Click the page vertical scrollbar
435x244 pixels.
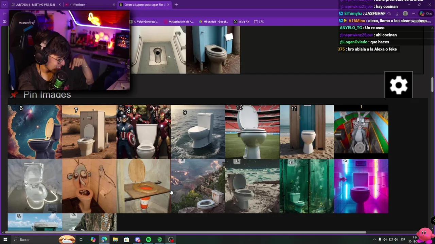pyautogui.click(x=433, y=85)
